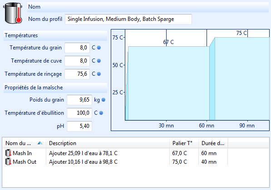
Task: Click the Mash Out row pot icon
Action: [8, 162]
